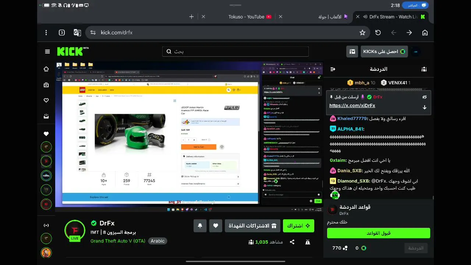Open Khaled77779's chat username

tap(352, 119)
